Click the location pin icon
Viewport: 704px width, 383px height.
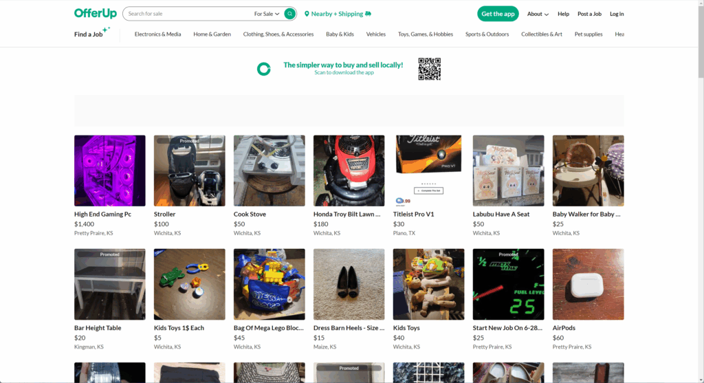(307, 14)
